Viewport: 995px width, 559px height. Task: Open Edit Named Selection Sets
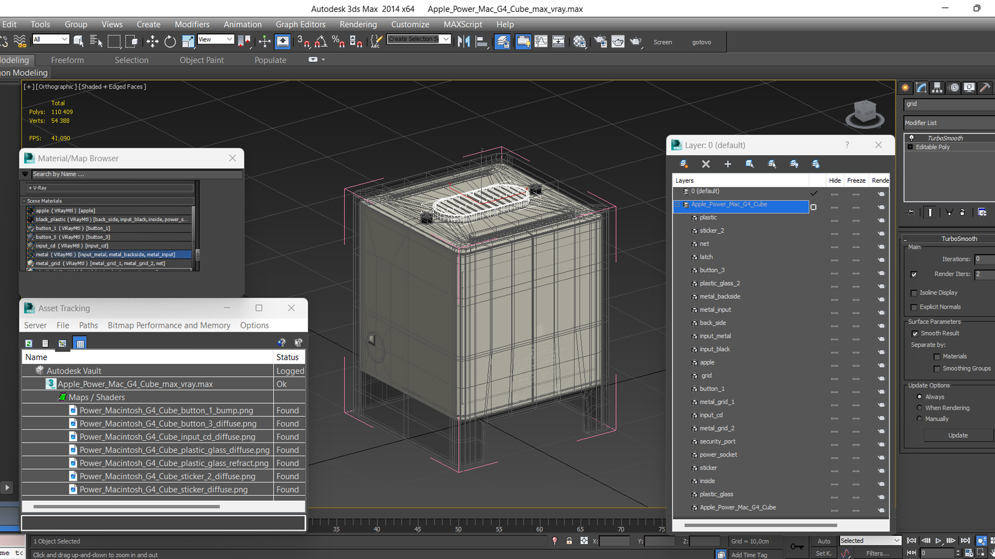pos(376,42)
